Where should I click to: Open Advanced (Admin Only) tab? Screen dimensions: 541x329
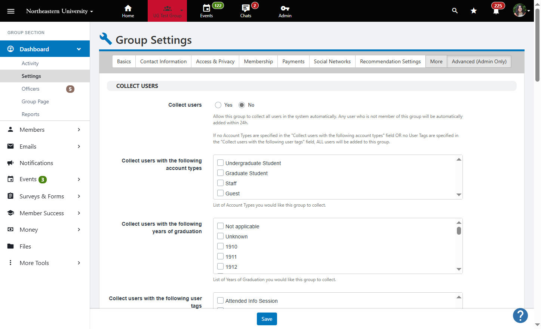coord(479,61)
